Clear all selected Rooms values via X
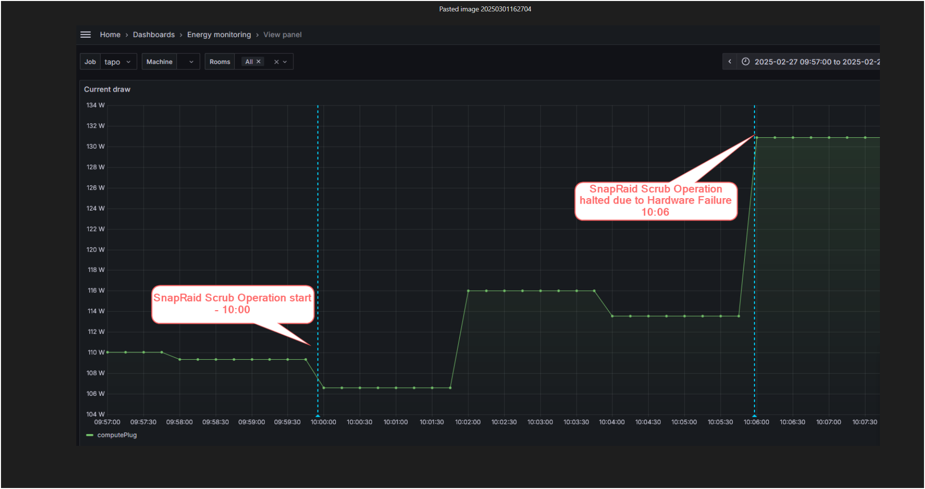 point(275,61)
